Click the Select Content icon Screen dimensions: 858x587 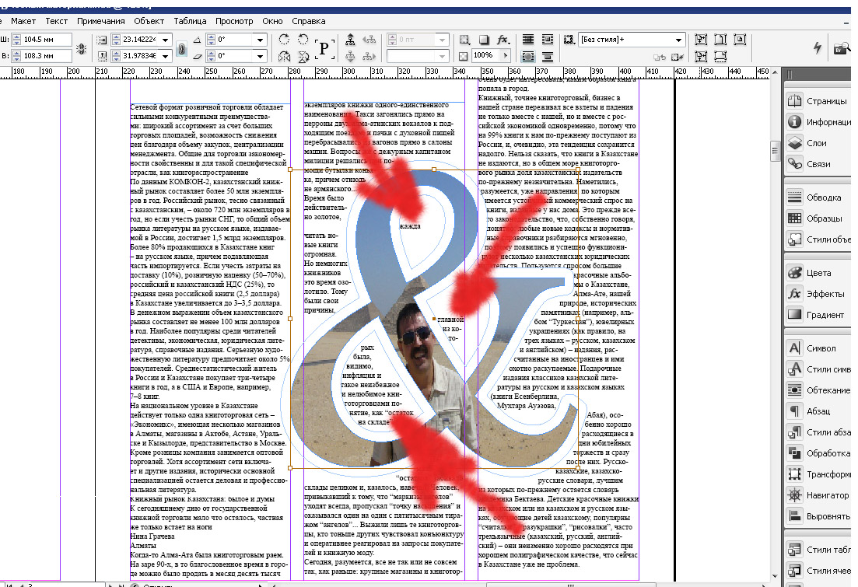(350, 56)
